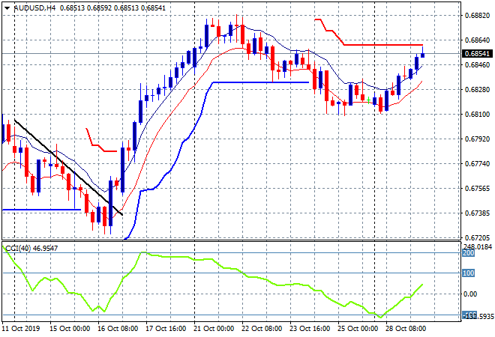Click the CCI 200 level label
Viewport: 495px width, 337px height.
[x=469, y=253]
